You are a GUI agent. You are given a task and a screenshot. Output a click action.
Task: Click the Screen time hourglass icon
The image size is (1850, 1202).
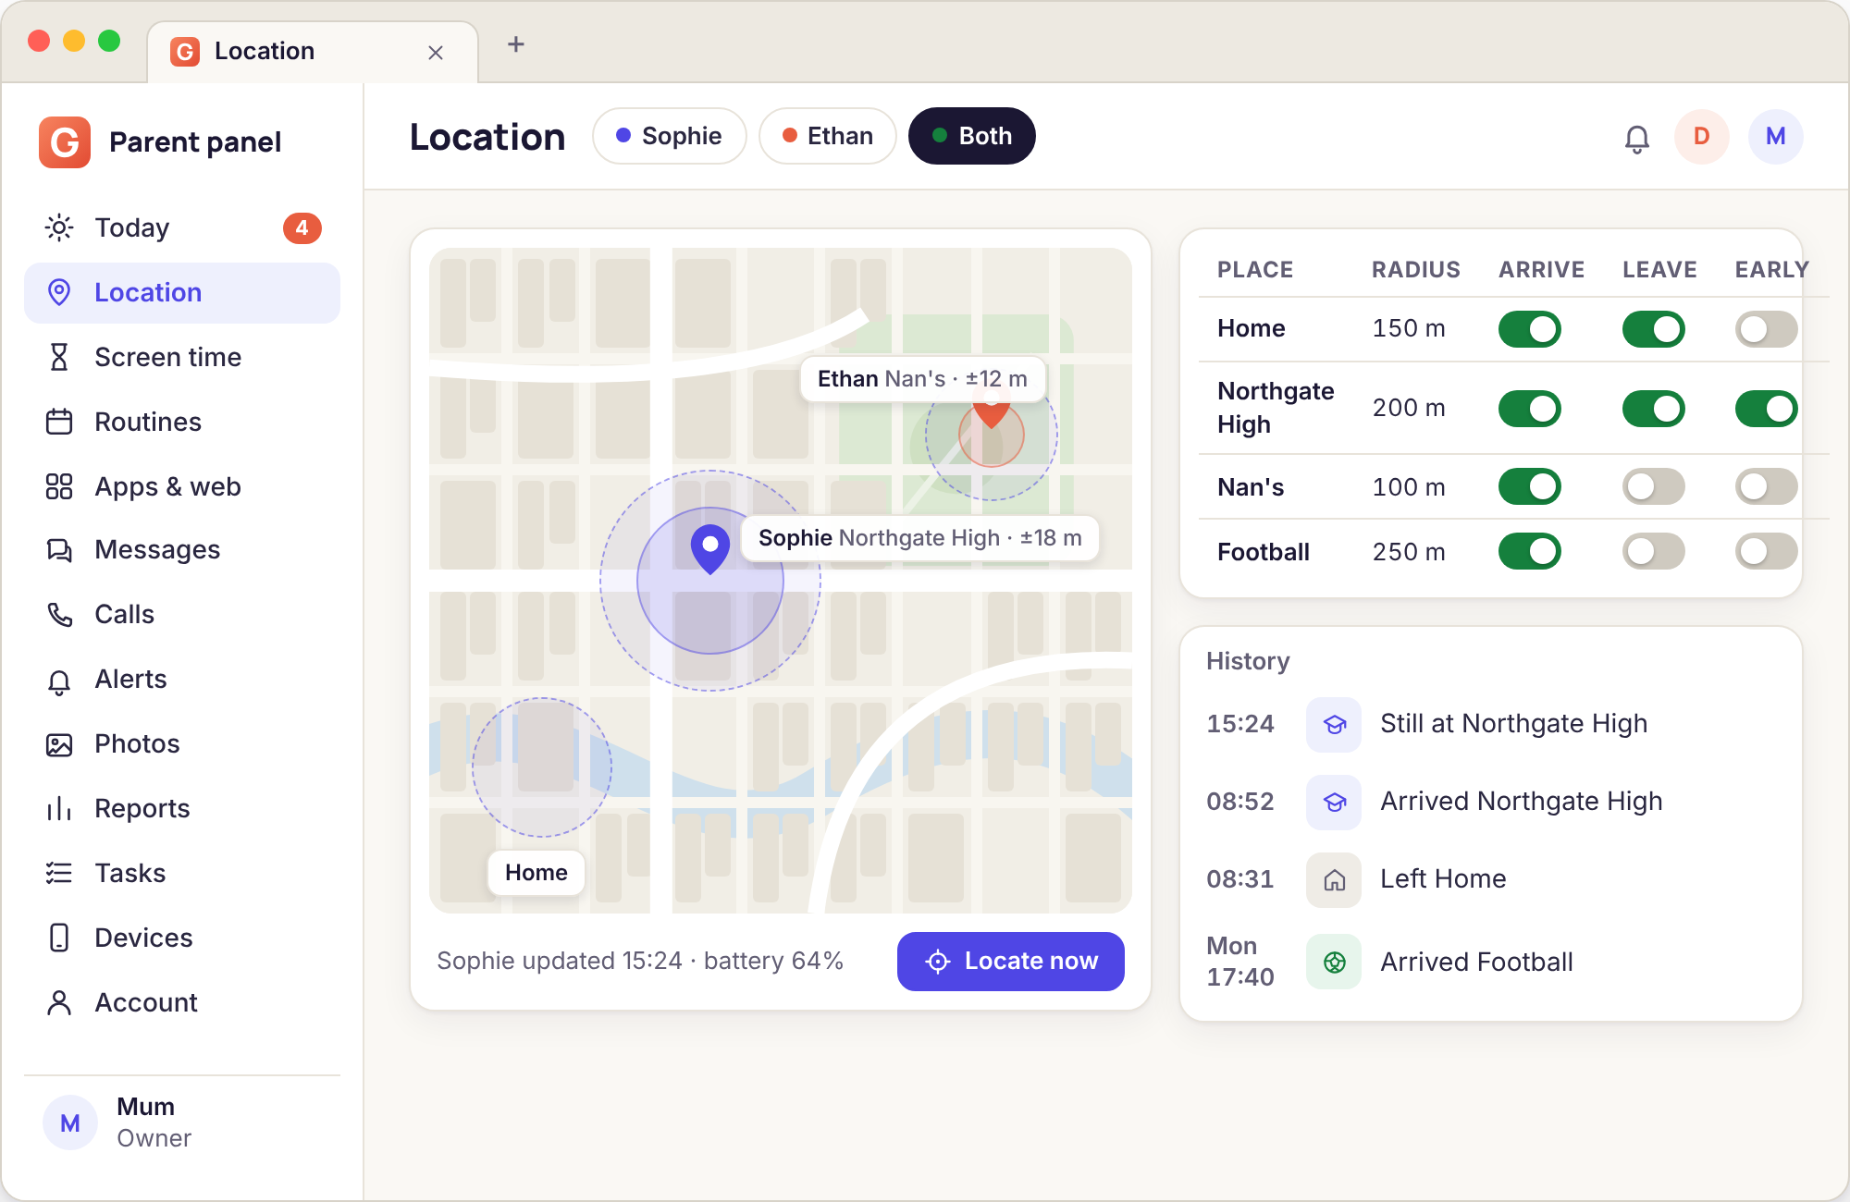click(59, 357)
